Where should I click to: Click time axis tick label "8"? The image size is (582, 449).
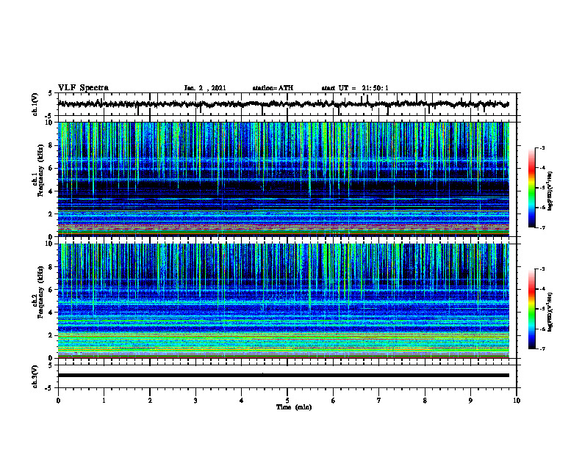click(x=425, y=401)
